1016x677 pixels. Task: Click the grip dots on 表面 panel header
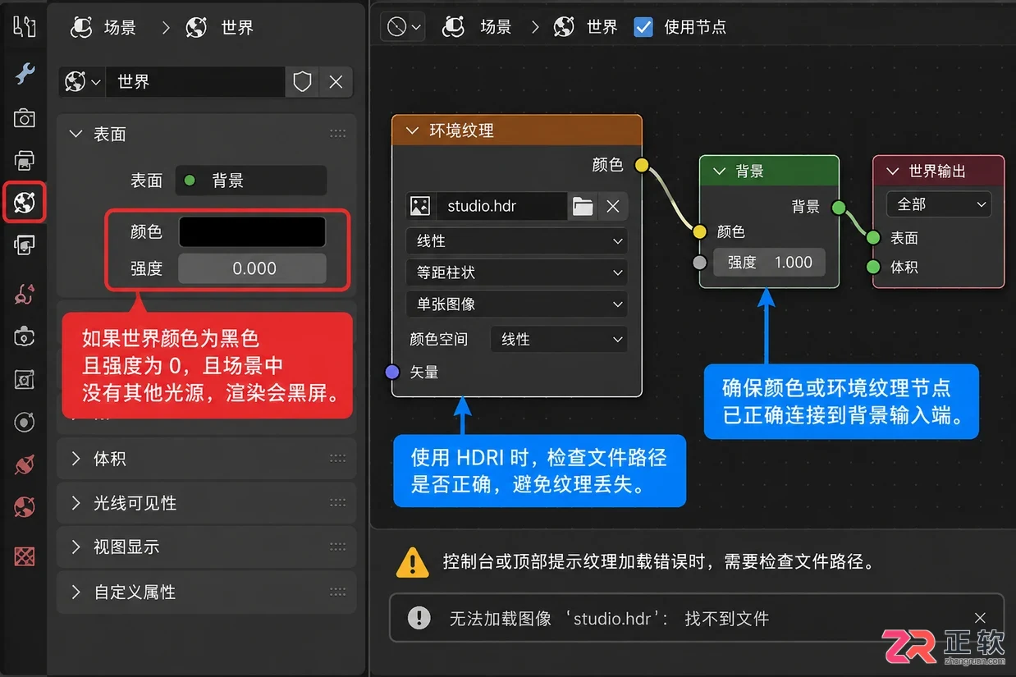[x=337, y=134]
